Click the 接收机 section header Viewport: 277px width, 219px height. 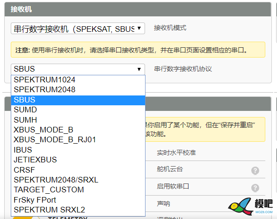pyautogui.click(x=138, y=9)
